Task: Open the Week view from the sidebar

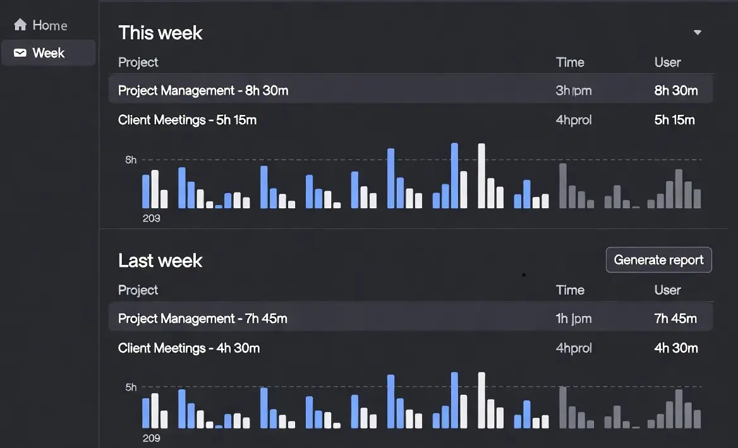Action: click(48, 53)
